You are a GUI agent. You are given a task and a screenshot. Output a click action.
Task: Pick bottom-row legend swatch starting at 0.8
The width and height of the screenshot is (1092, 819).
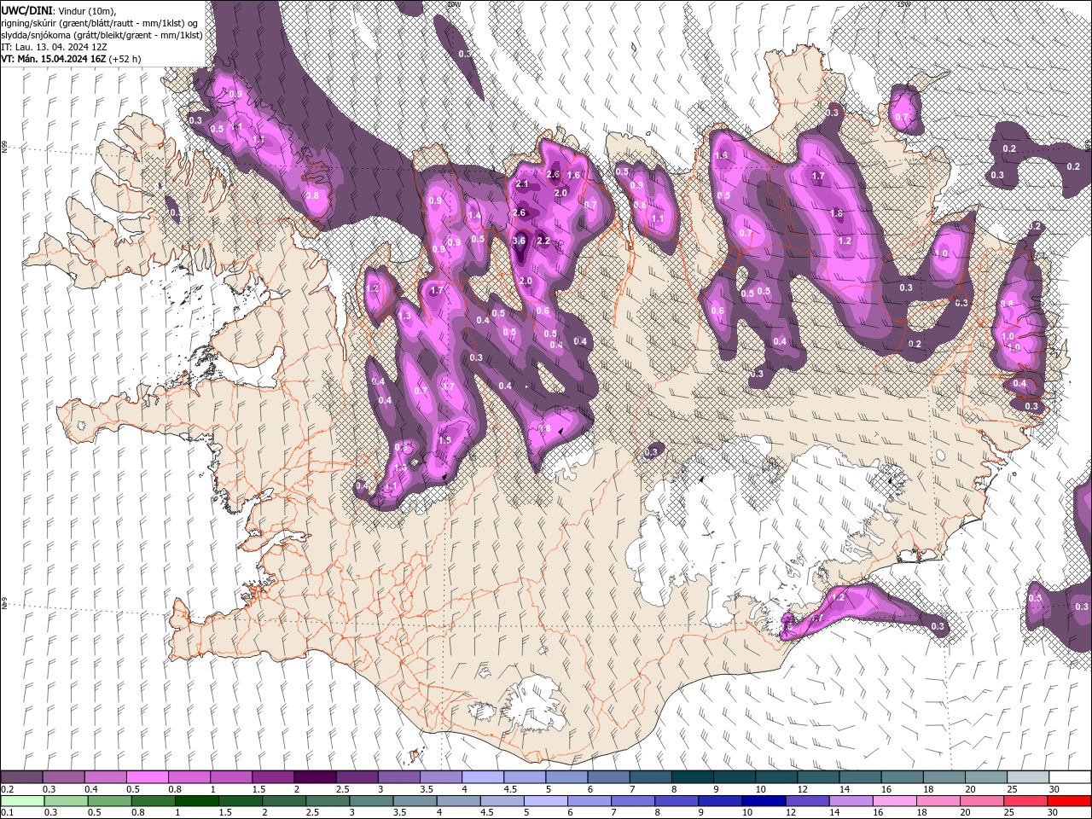(x=154, y=800)
